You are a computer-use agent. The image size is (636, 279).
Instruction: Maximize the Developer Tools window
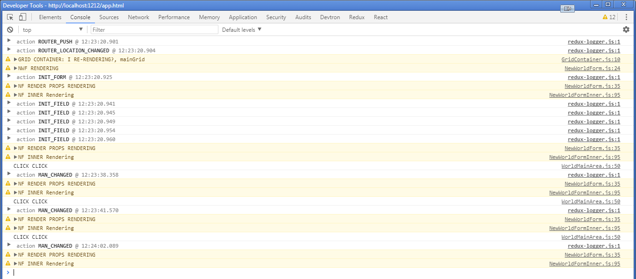coord(607,4)
